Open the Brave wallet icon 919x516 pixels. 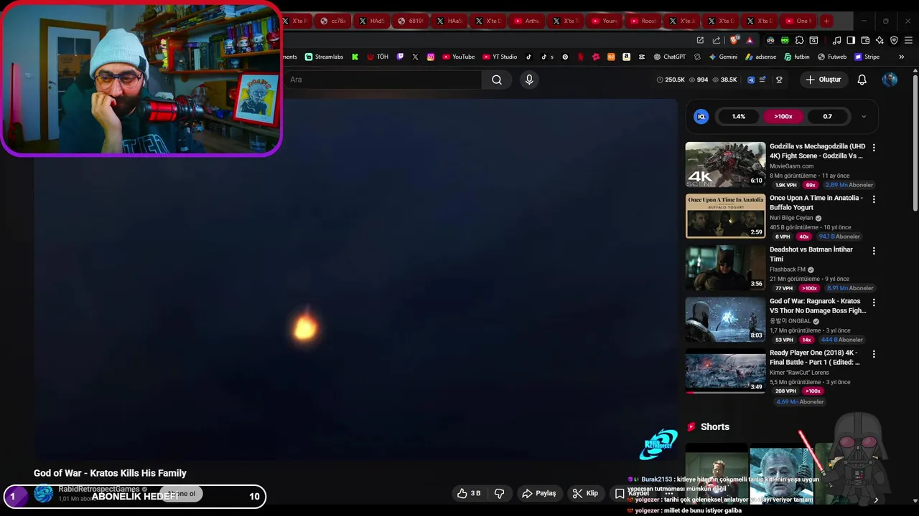[x=865, y=40]
